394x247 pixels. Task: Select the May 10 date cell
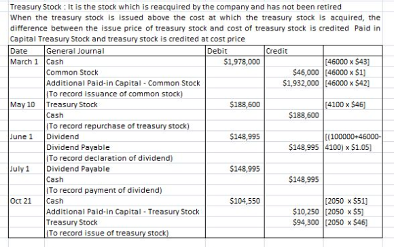point(26,104)
